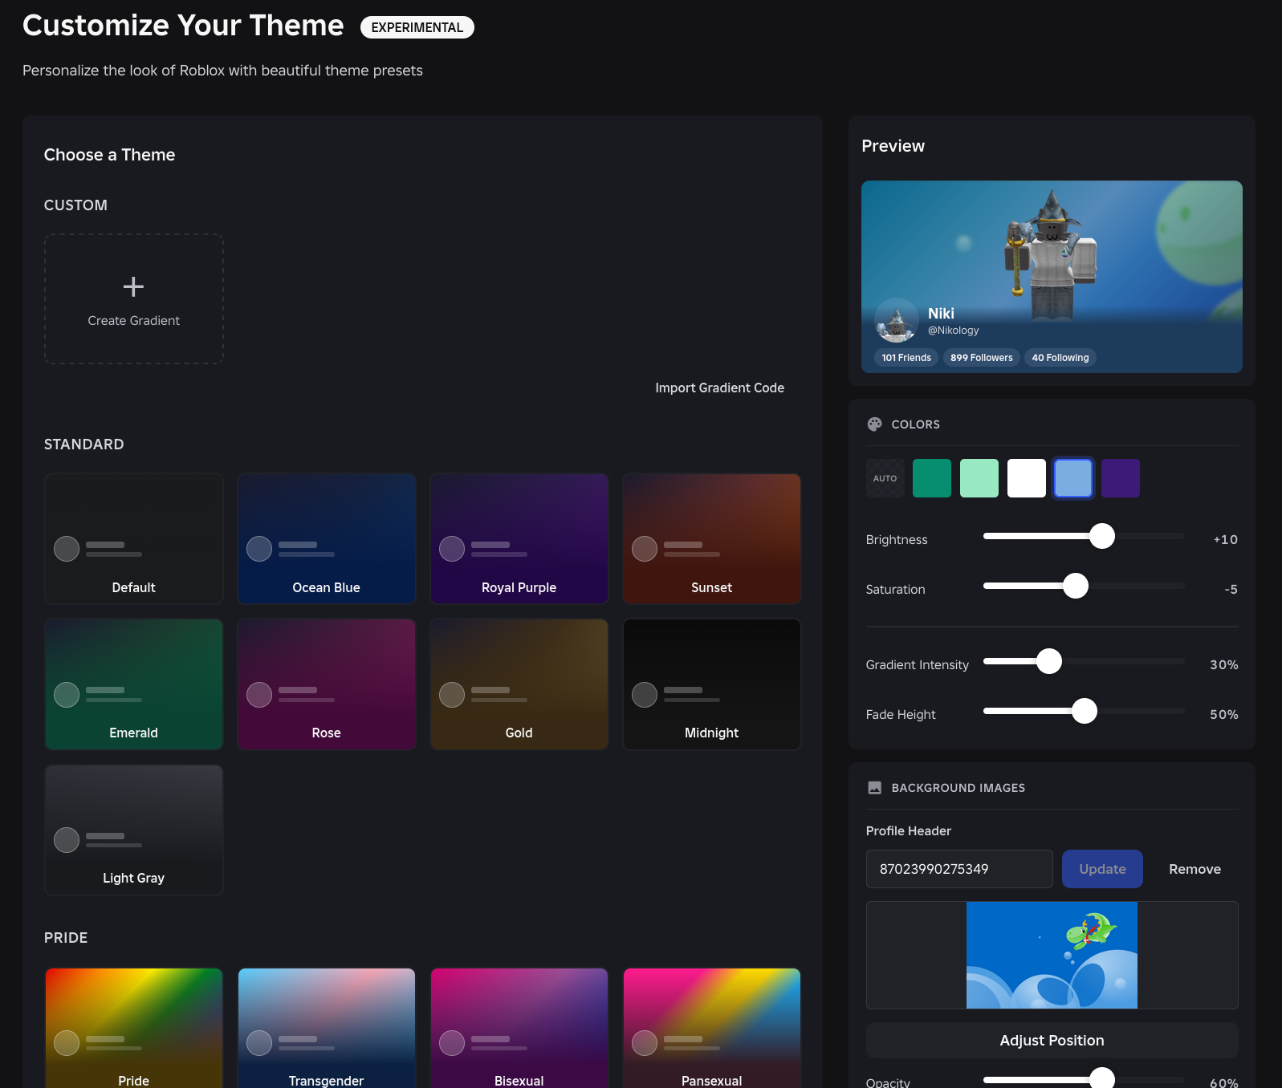
Task: Click the Brightness slider handle
Action: (1102, 536)
